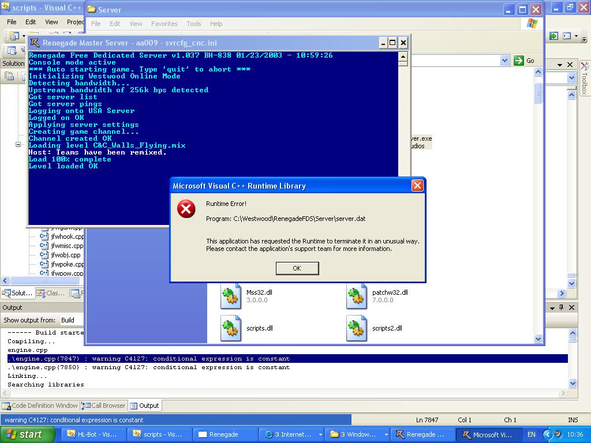This screenshot has height=443, width=591.
Task: Open the Mss32.dll file icon
Action: point(231,296)
